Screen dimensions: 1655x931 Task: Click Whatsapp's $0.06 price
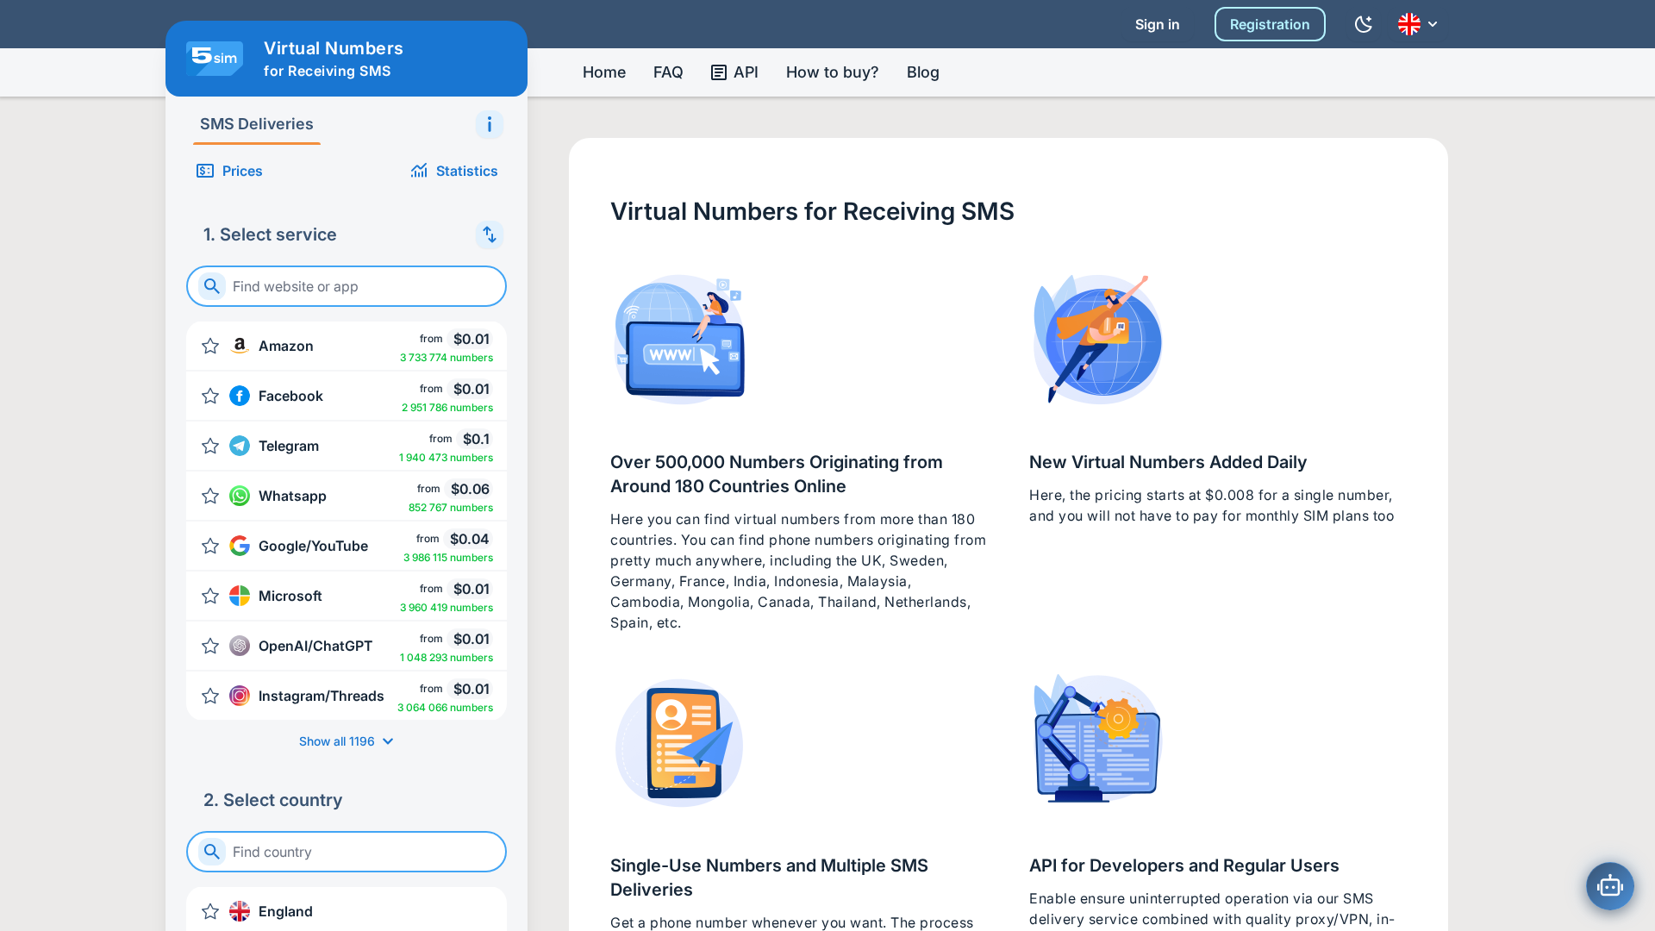click(x=470, y=489)
